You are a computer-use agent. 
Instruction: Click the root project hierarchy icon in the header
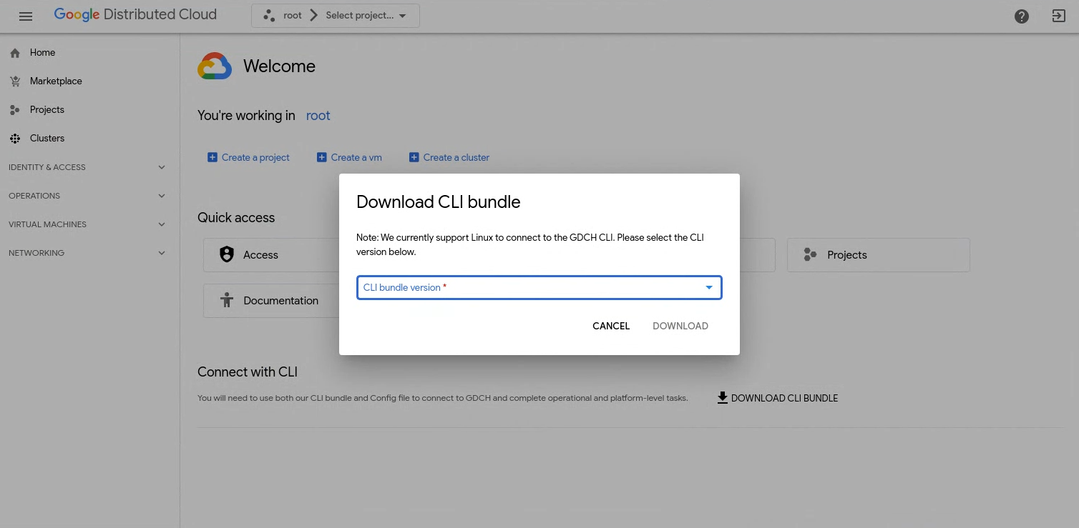tap(269, 15)
